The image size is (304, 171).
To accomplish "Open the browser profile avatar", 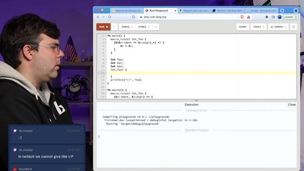I will (279, 17).
